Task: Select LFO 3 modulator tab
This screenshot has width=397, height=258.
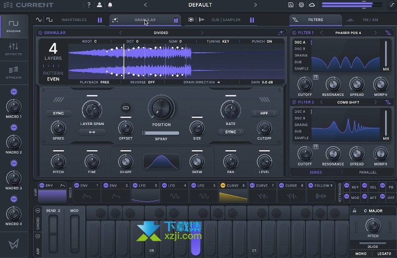Action: tap(145, 192)
